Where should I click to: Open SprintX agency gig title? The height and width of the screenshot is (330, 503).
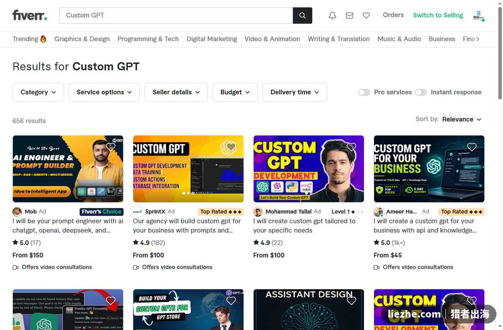coord(187,226)
